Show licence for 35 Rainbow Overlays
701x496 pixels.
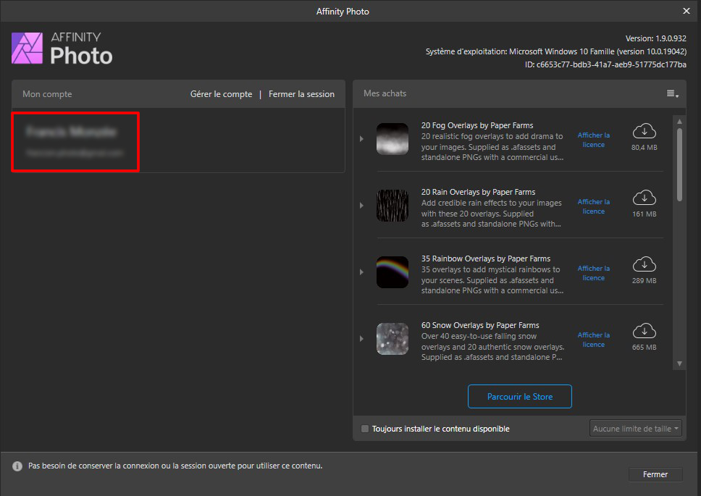click(x=593, y=273)
